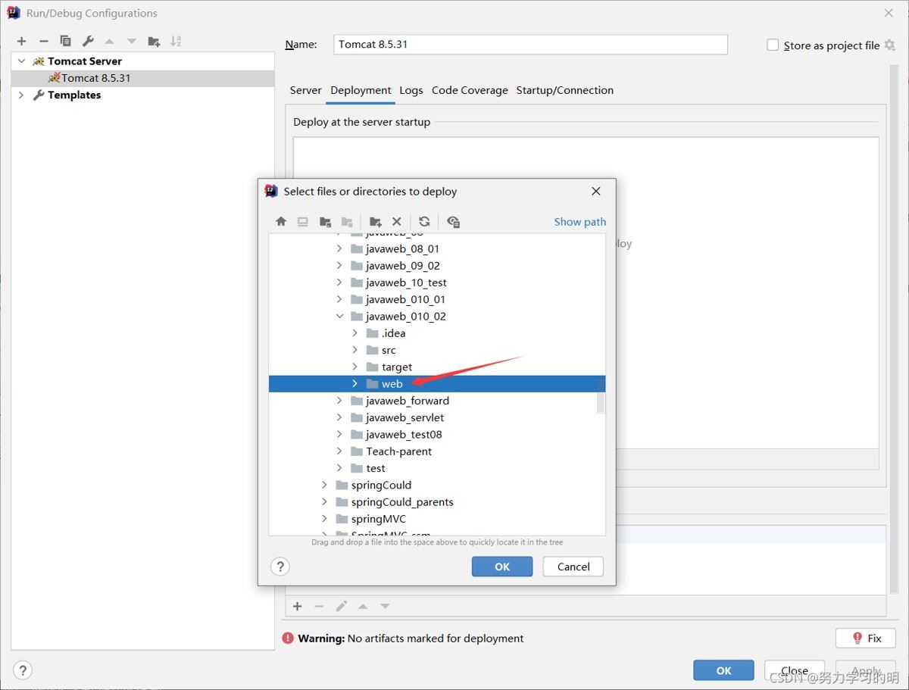Move configuration up arrow in left toolbar
The image size is (909, 690).
109,41
